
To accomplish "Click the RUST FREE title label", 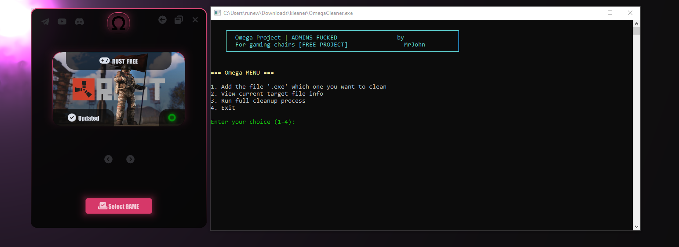I will click(x=125, y=61).
